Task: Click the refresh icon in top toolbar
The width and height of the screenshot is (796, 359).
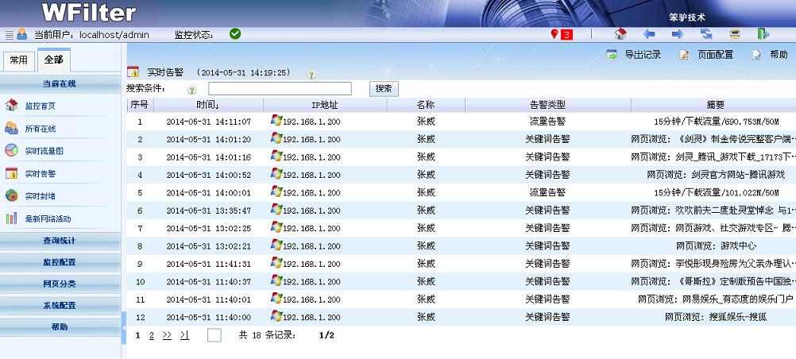Action: [x=706, y=34]
